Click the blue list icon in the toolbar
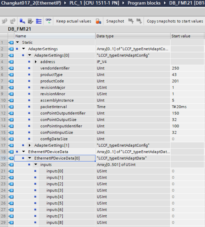 point(39,21)
